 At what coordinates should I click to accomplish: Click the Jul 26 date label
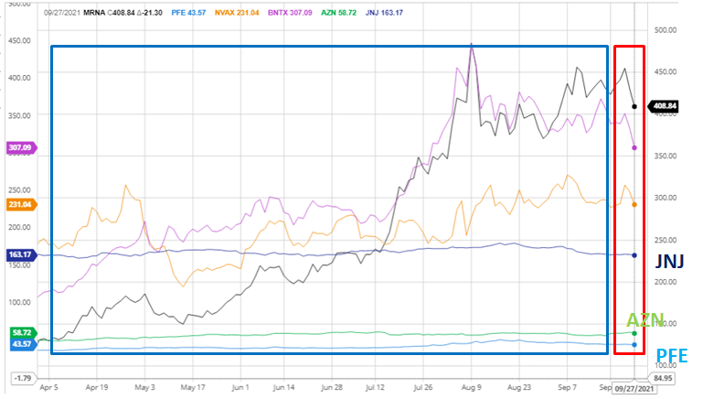click(423, 387)
